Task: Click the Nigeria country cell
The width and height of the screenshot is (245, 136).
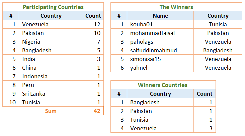Action: (x=51, y=42)
